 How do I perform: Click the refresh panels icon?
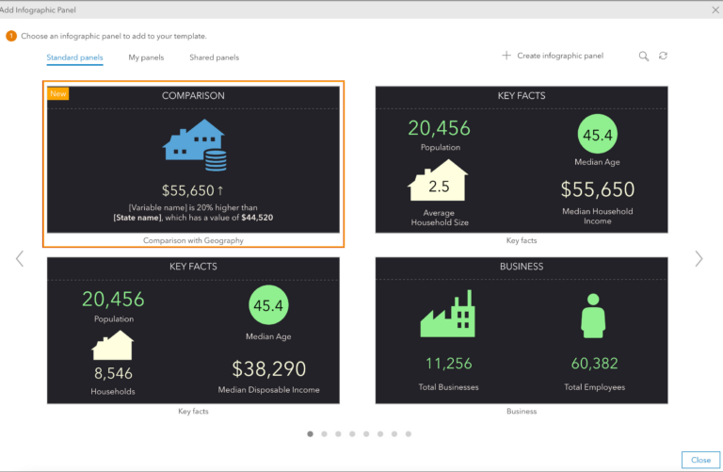(663, 56)
